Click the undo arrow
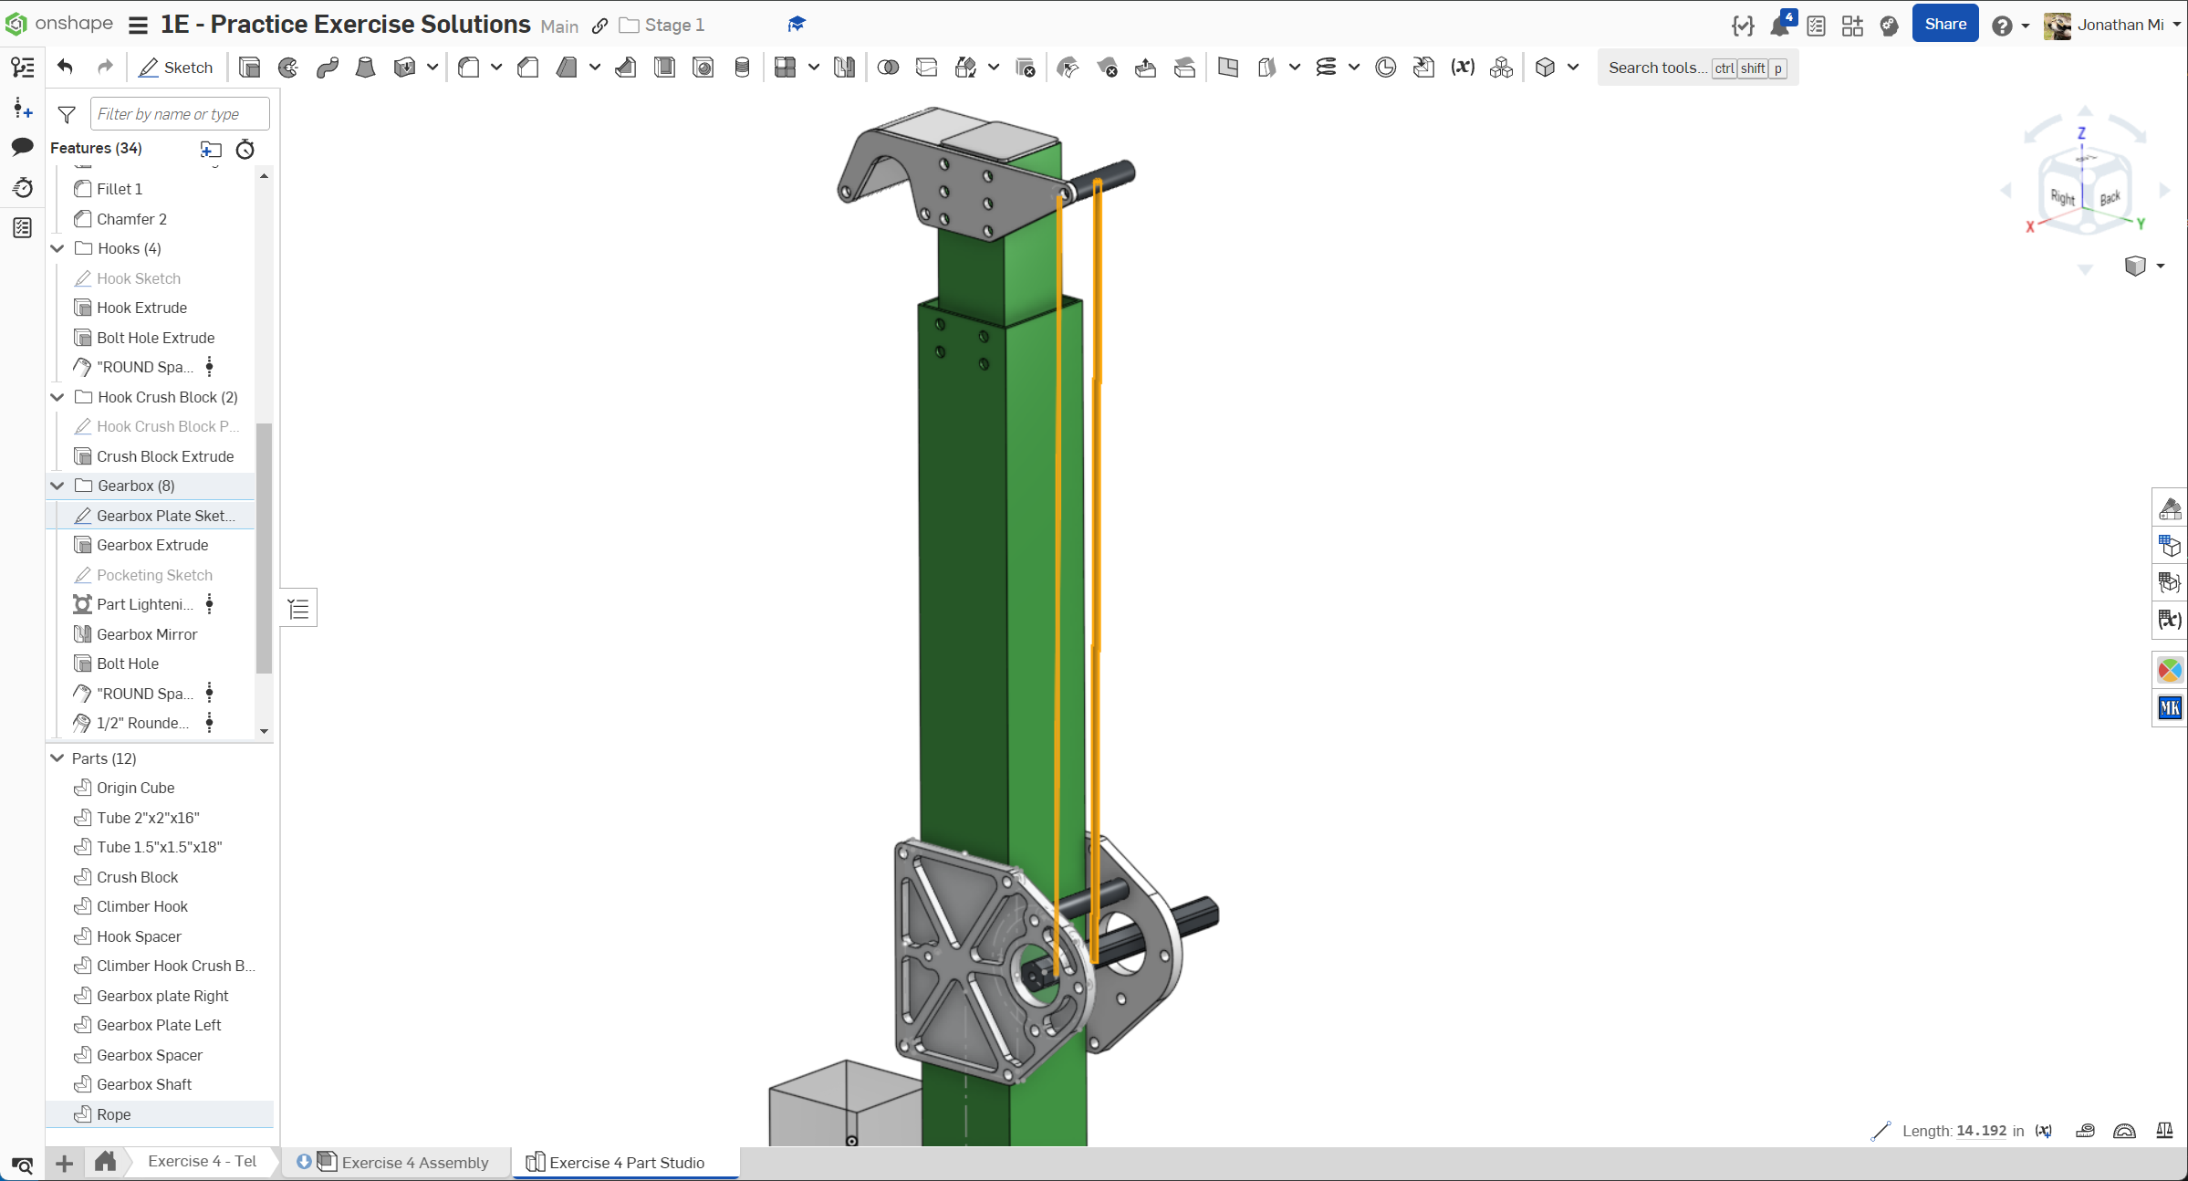The width and height of the screenshot is (2188, 1181). pyautogui.click(x=65, y=67)
